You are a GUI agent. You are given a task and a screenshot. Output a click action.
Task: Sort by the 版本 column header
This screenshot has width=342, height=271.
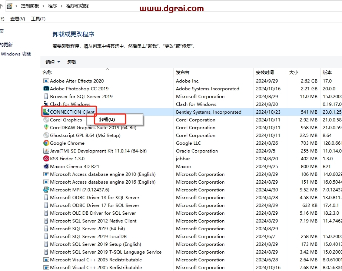327,72
